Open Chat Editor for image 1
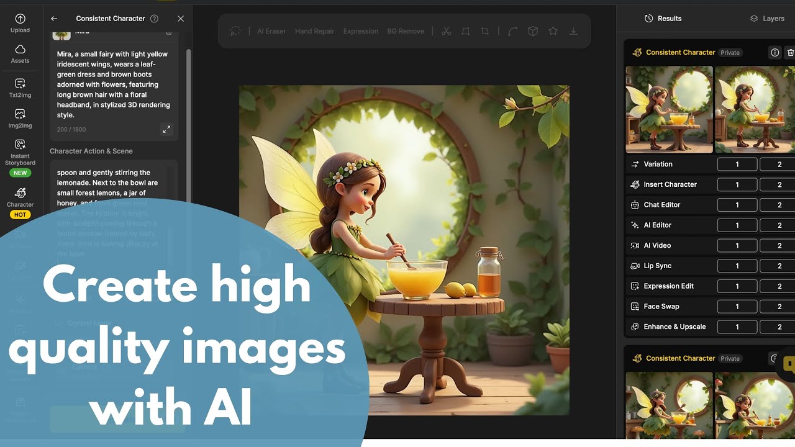 737,205
